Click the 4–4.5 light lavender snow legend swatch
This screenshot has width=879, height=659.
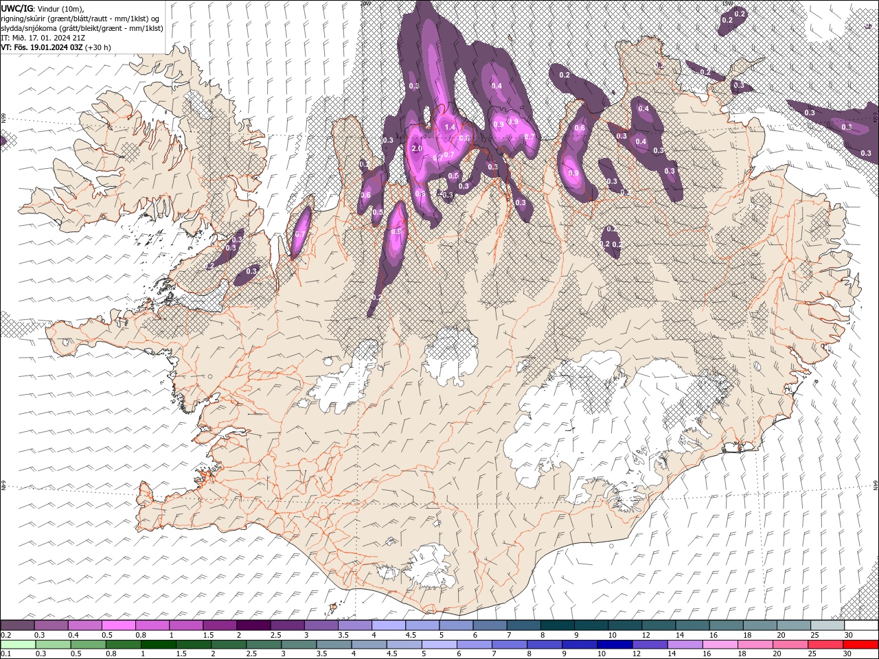coord(387,625)
